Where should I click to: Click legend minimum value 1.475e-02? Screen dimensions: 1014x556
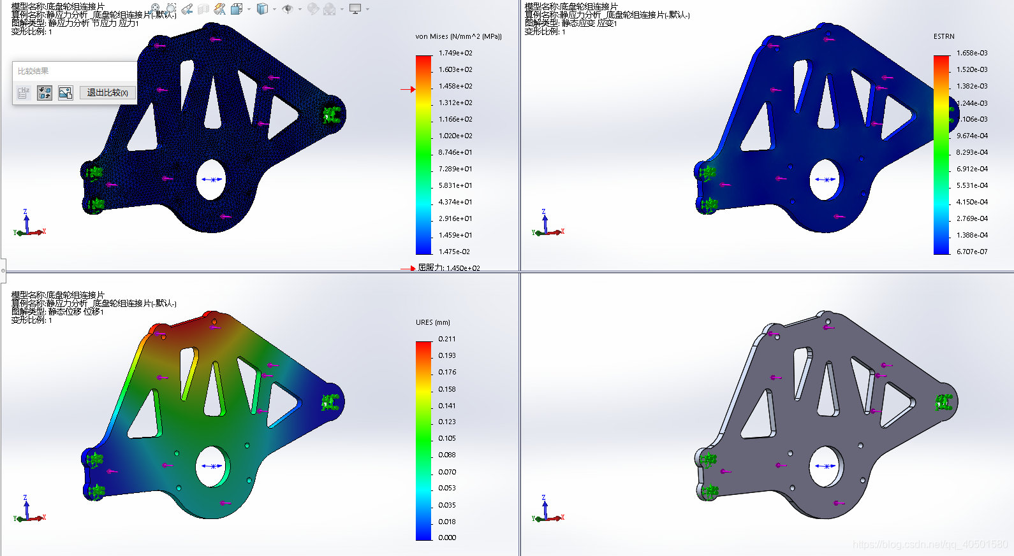pos(454,252)
